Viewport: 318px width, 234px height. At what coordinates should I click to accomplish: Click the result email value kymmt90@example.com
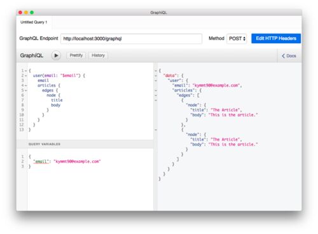click(216, 85)
